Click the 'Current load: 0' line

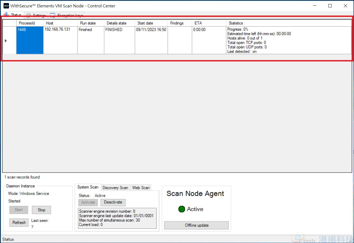[91, 225]
